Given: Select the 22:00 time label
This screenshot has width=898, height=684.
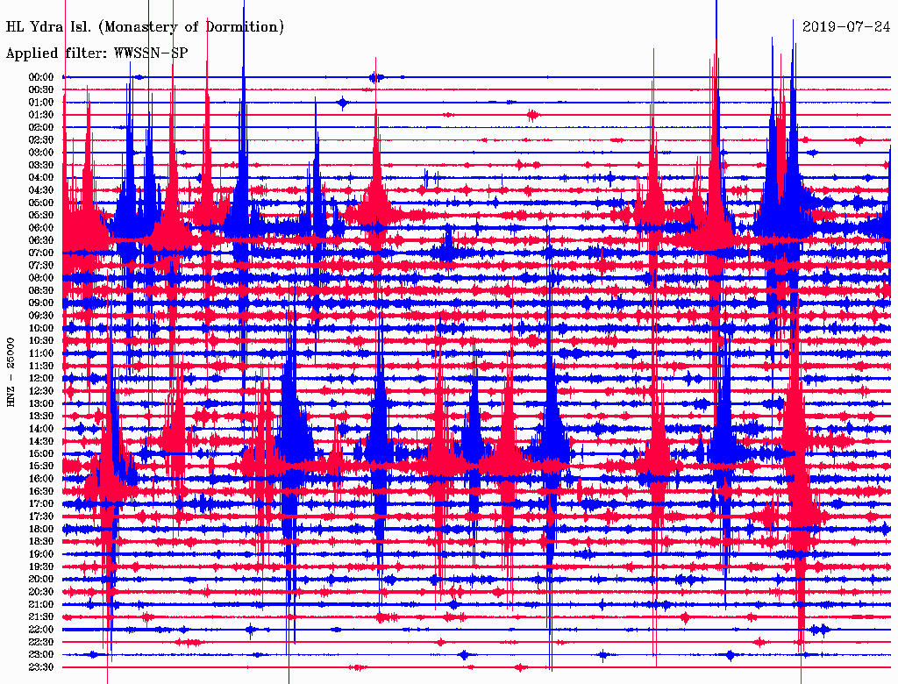Looking at the screenshot, I should [x=41, y=630].
